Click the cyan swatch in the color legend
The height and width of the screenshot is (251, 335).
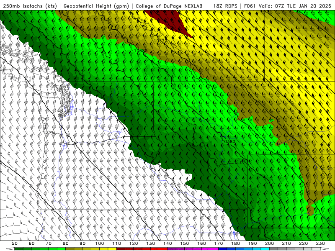point(265,249)
